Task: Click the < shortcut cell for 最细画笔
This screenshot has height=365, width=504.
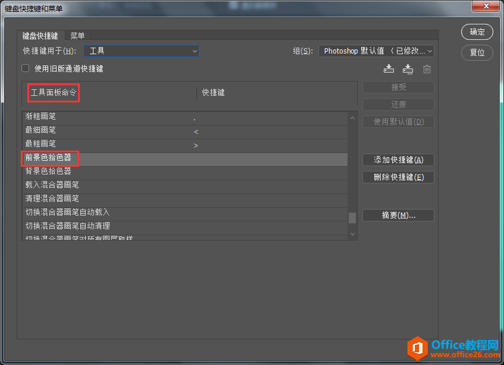Action: (196, 132)
